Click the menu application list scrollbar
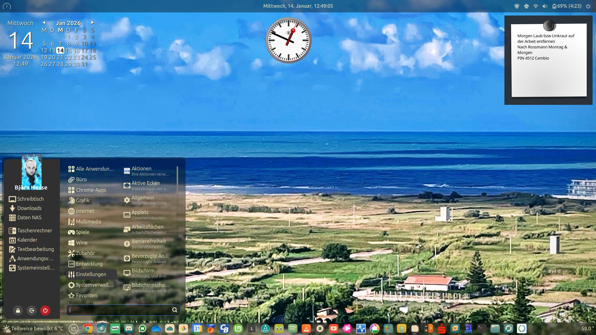Screen dimensions: 596x335 pos(177,179)
